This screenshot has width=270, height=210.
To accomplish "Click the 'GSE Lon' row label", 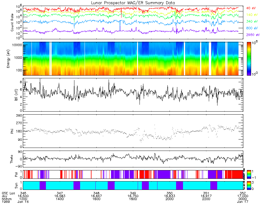I will pyautogui.click(x=8, y=193).
